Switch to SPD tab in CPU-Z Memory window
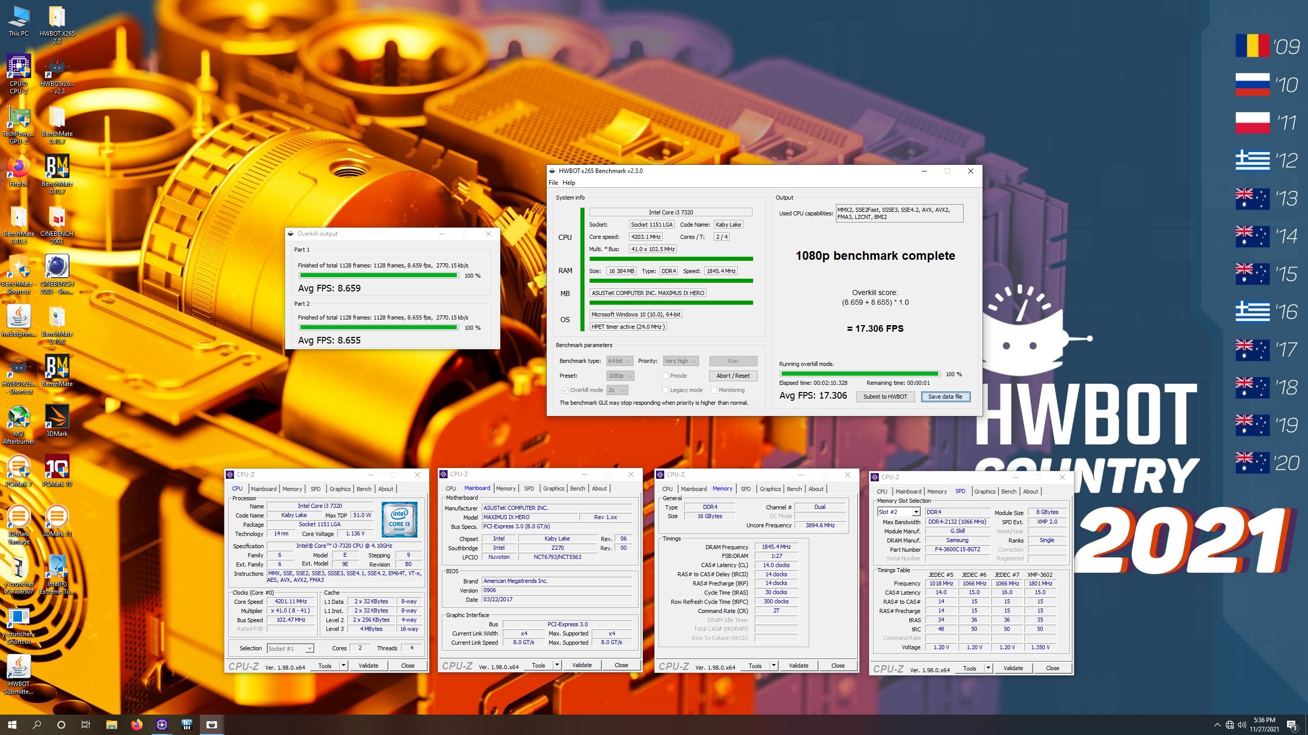Screen dimensions: 1308x735 pos(745,489)
